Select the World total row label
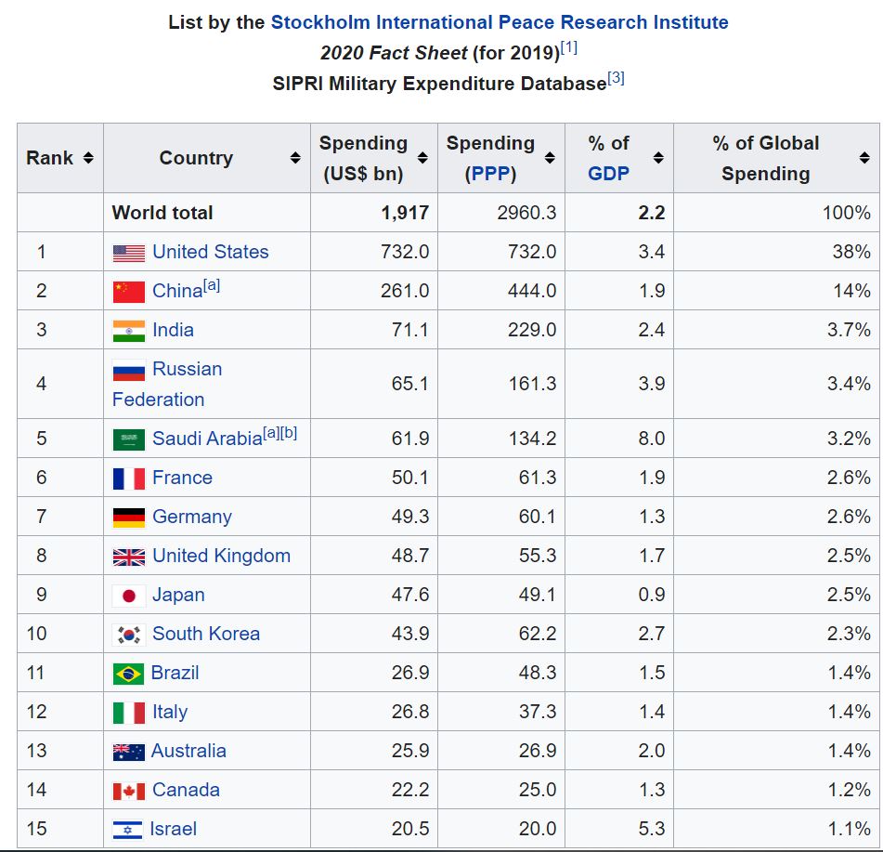 click(x=162, y=213)
